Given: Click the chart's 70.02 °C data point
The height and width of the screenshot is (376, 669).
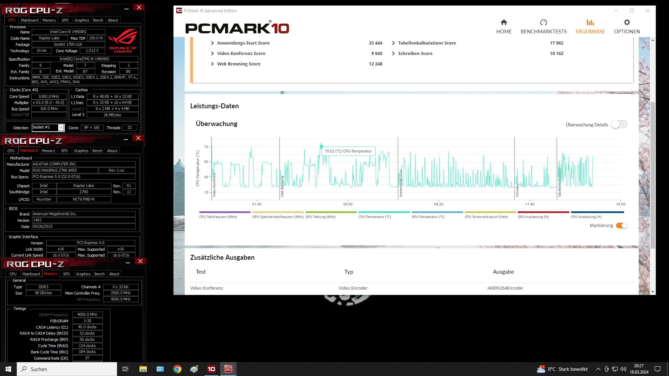Looking at the screenshot, I should pos(321,147).
